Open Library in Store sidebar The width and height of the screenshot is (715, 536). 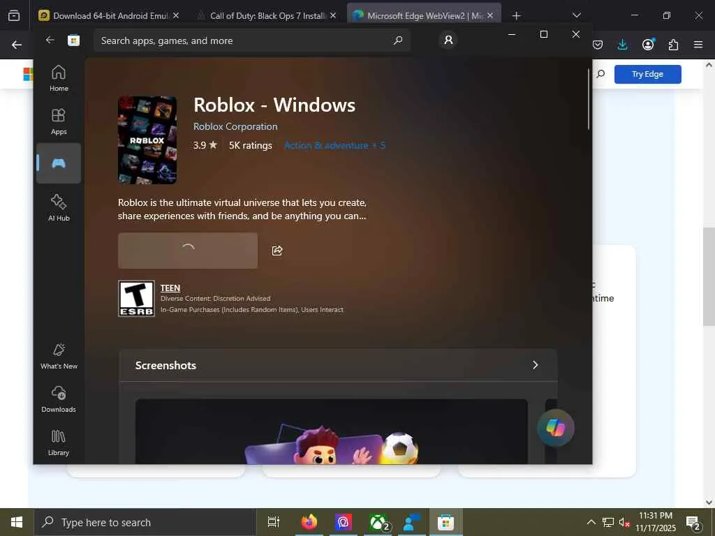[x=59, y=442]
